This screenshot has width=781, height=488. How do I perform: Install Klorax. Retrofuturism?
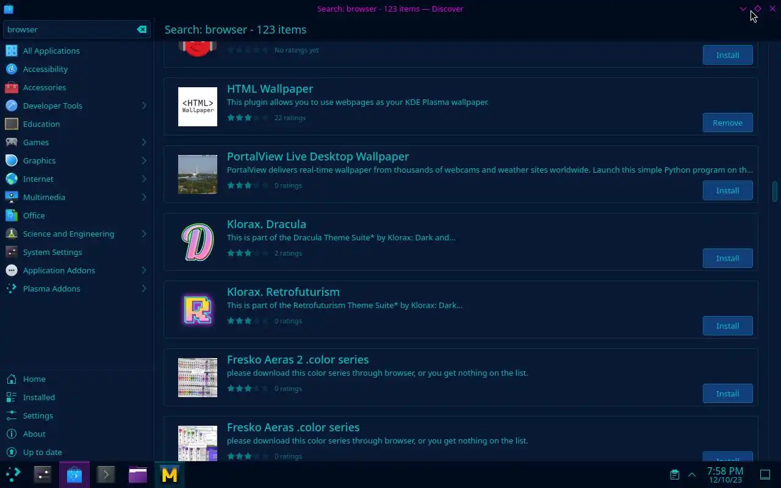click(x=727, y=326)
